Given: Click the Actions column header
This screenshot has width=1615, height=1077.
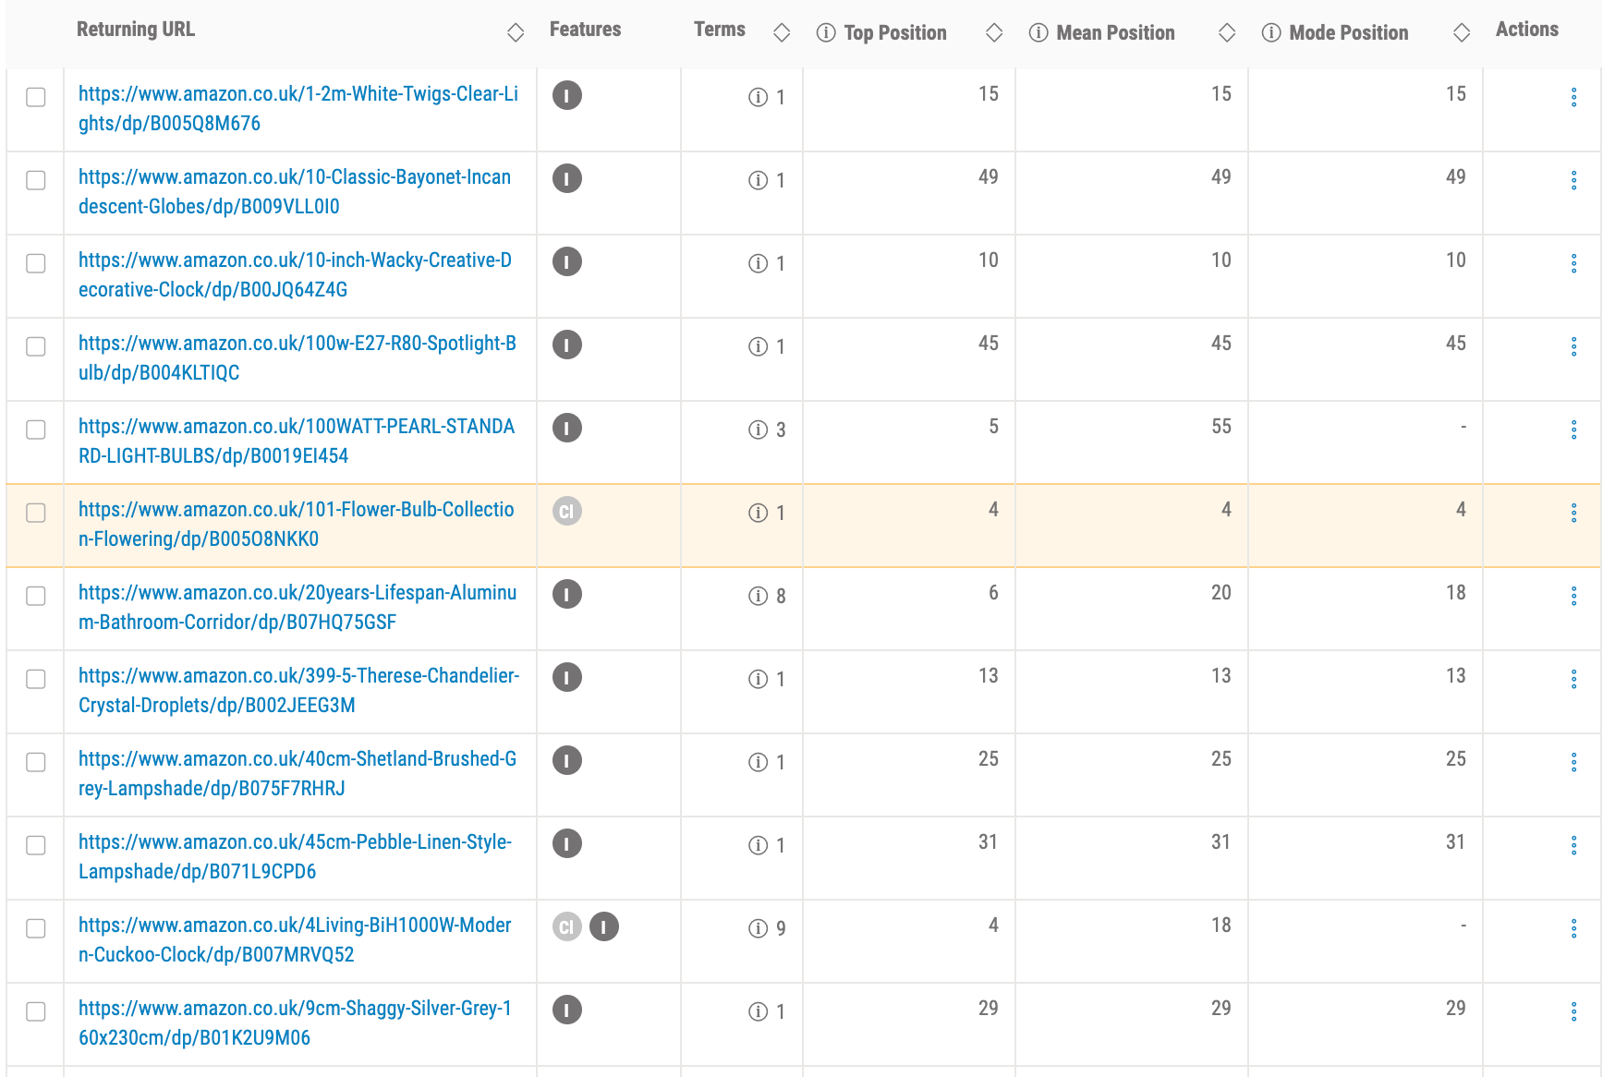Looking at the screenshot, I should (x=1526, y=30).
